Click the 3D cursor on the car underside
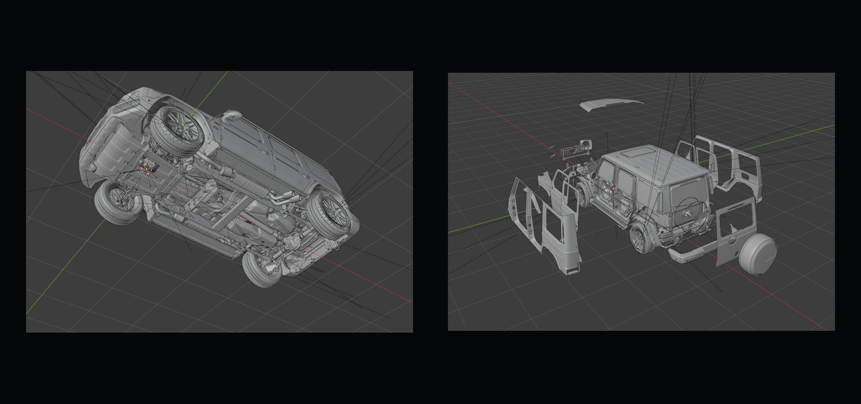 [146, 169]
